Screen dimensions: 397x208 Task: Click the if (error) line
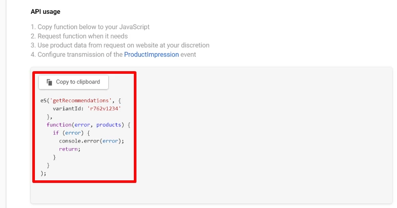71,133
